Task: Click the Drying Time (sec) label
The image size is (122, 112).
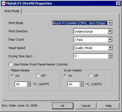Action: tap(20, 56)
